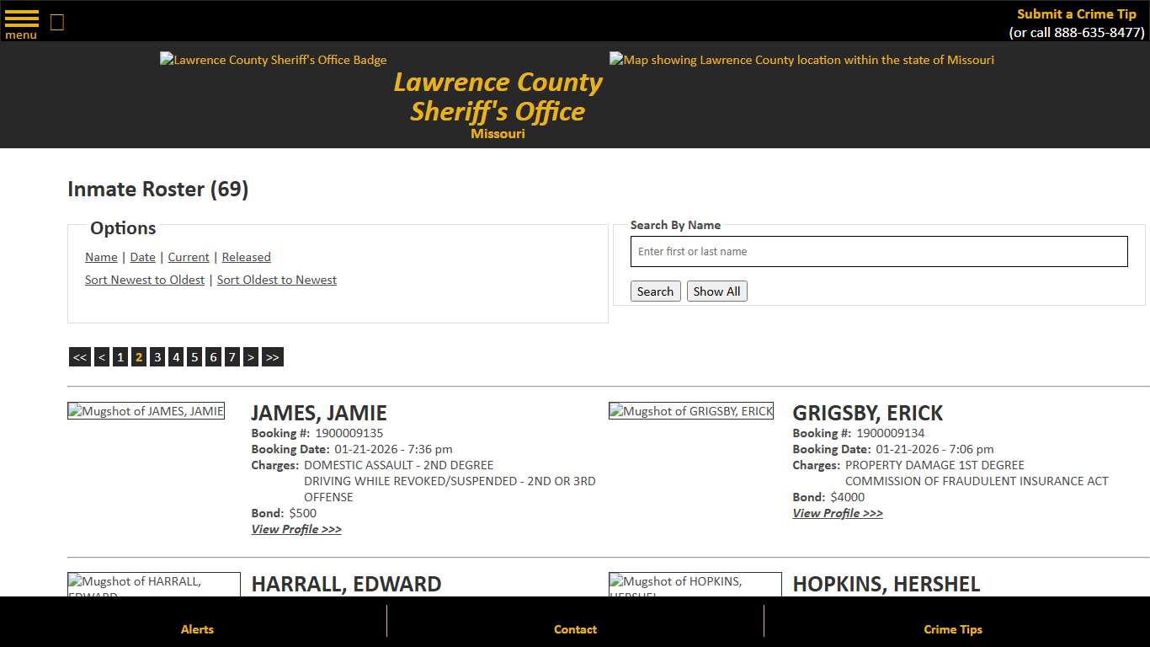Sort inmates by Name

(x=100, y=257)
